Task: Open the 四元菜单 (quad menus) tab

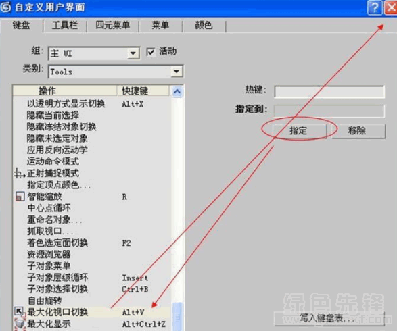Action: point(113,25)
